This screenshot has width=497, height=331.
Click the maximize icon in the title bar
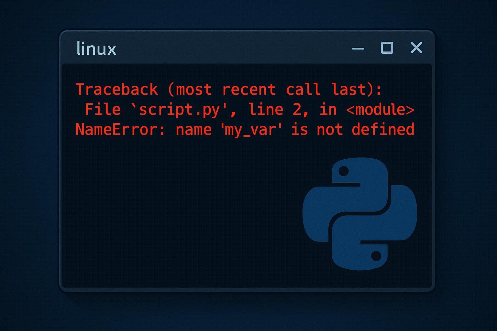tap(387, 48)
